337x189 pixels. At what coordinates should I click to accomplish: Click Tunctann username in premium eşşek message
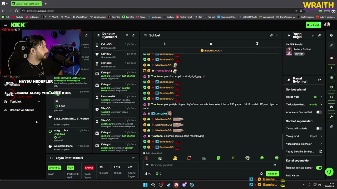(157, 76)
